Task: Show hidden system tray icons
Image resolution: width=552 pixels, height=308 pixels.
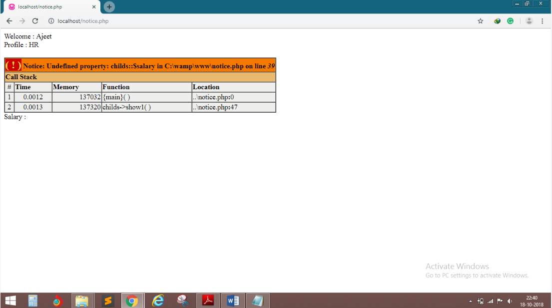Action: (471, 301)
